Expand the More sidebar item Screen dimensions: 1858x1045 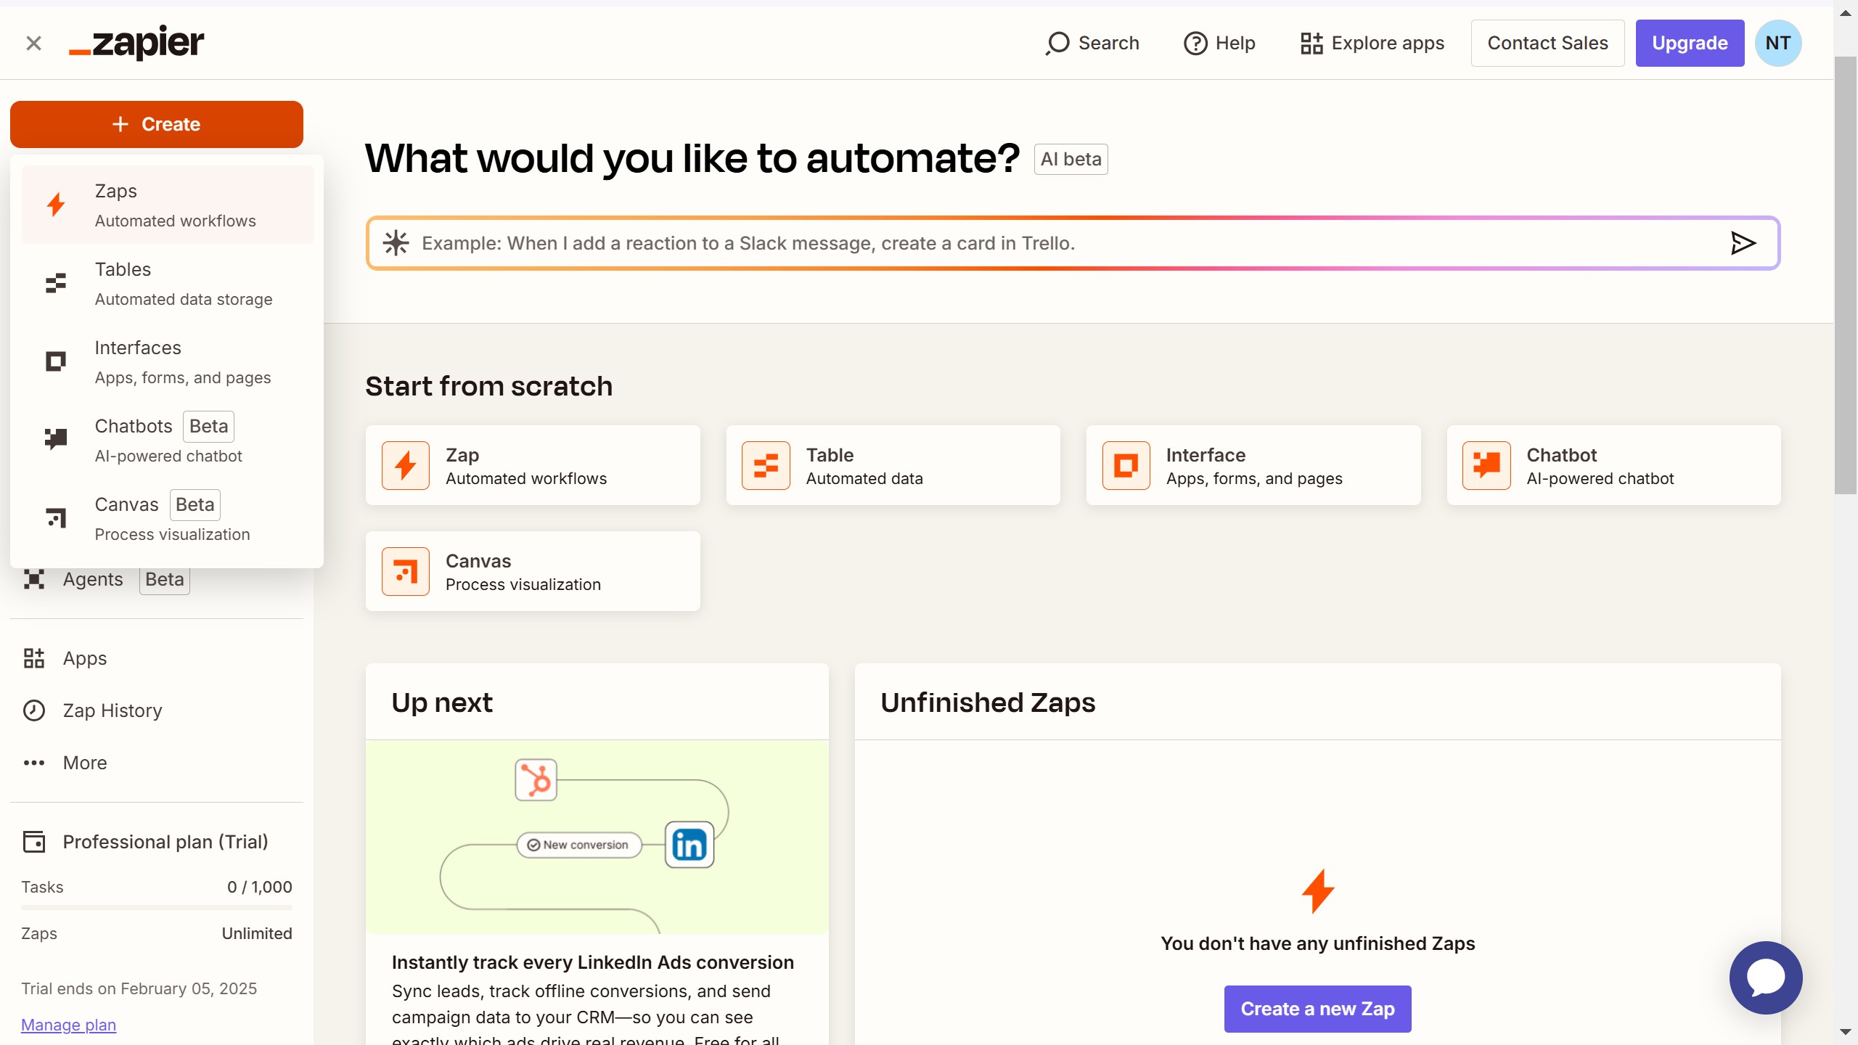[84, 763]
